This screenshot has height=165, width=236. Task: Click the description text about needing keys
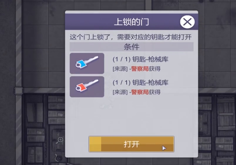131,37
